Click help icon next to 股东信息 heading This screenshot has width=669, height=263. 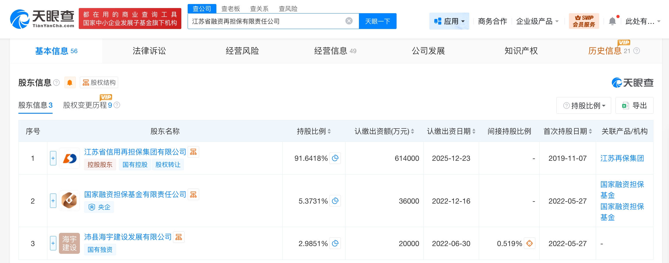tap(57, 83)
